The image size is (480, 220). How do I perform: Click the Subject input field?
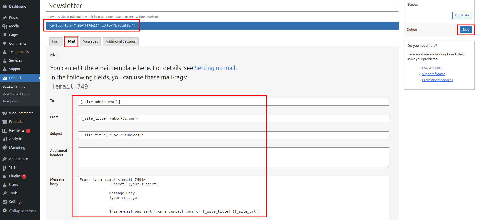[x=233, y=135]
